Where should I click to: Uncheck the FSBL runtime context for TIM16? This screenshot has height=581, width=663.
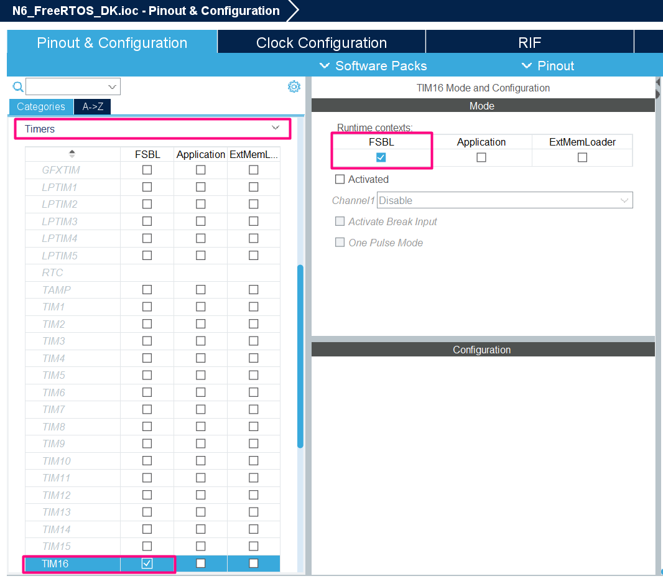381,157
